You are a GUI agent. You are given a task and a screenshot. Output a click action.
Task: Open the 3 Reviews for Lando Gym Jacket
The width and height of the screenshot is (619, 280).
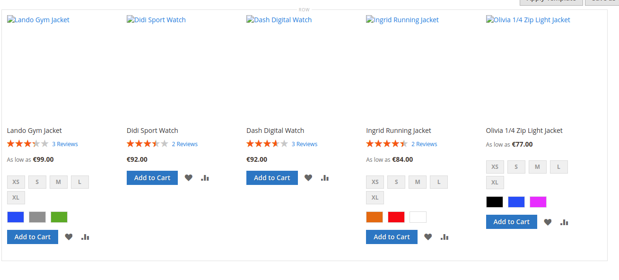[65, 143]
